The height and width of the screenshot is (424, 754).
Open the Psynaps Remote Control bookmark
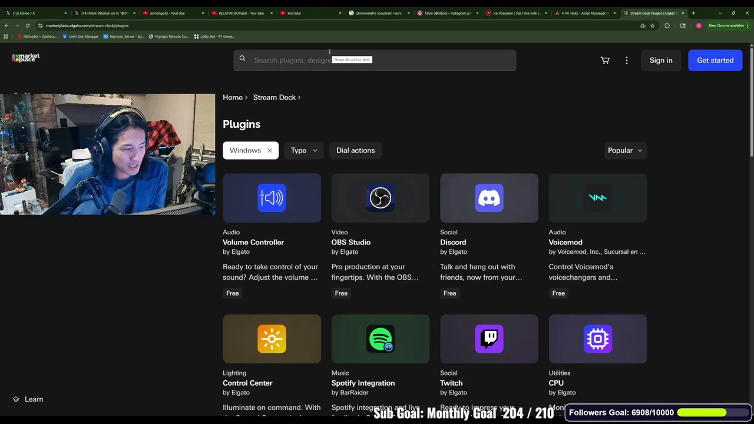tap(168, 37)
